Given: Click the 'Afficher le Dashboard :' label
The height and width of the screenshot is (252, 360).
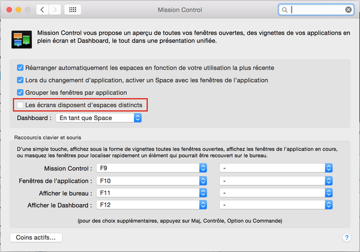Looking at the screenshot, I should click(x=59, y=205).
